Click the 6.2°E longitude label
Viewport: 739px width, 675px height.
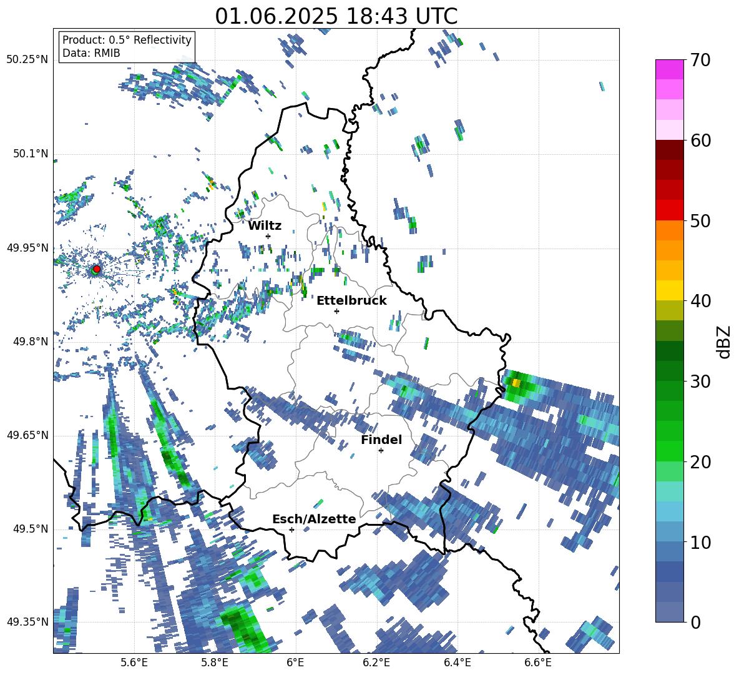(376, 663)
